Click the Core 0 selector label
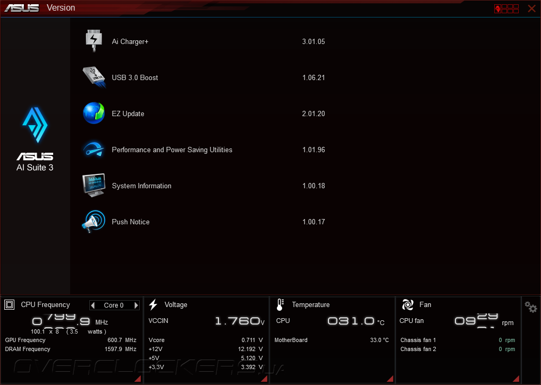 click(x=114, y=305)
